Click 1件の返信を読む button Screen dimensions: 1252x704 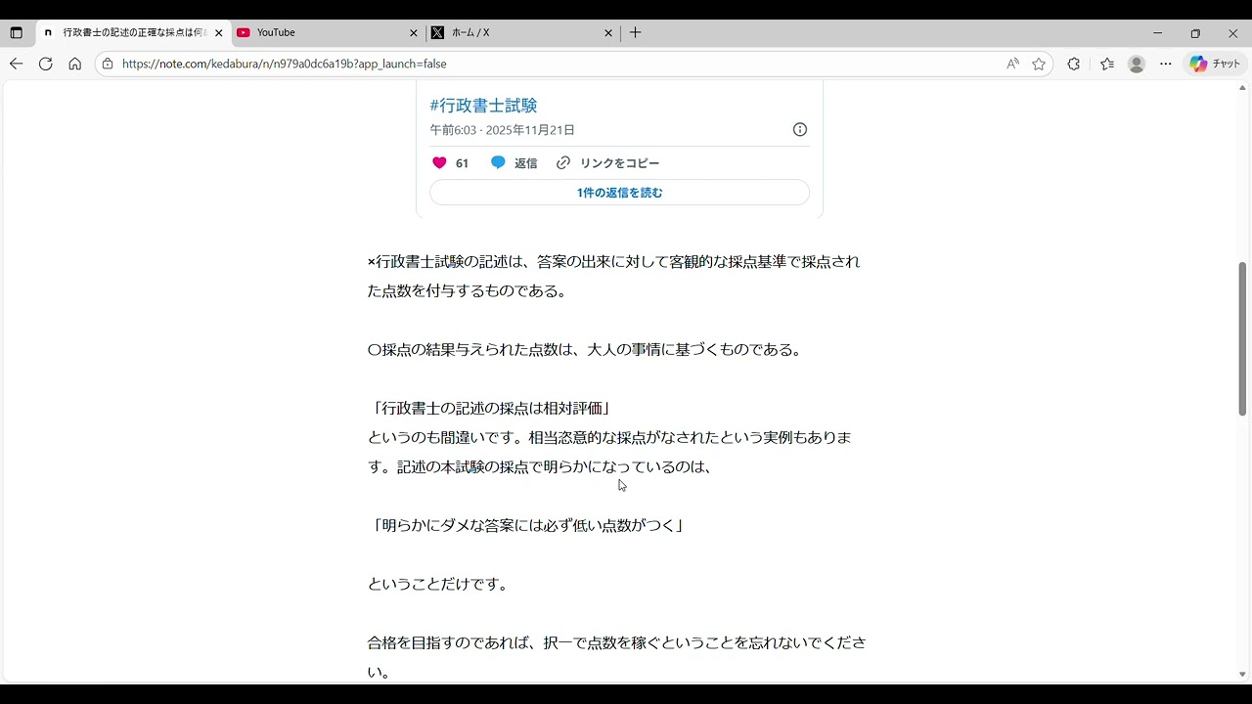coord(619,193)
